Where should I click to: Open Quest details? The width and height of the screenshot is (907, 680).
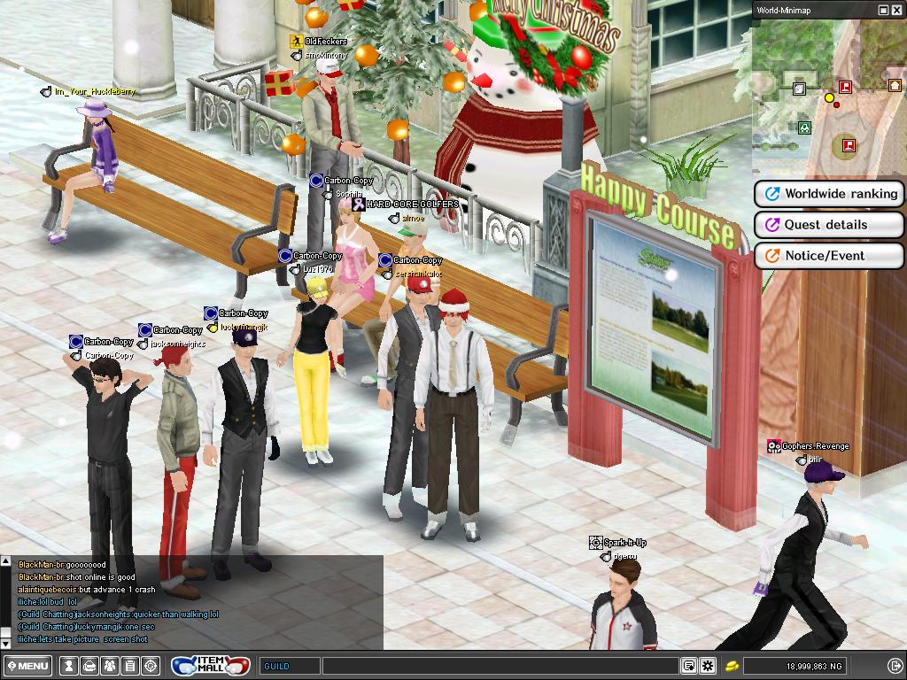pyautogui.click(x=828, y=225)
